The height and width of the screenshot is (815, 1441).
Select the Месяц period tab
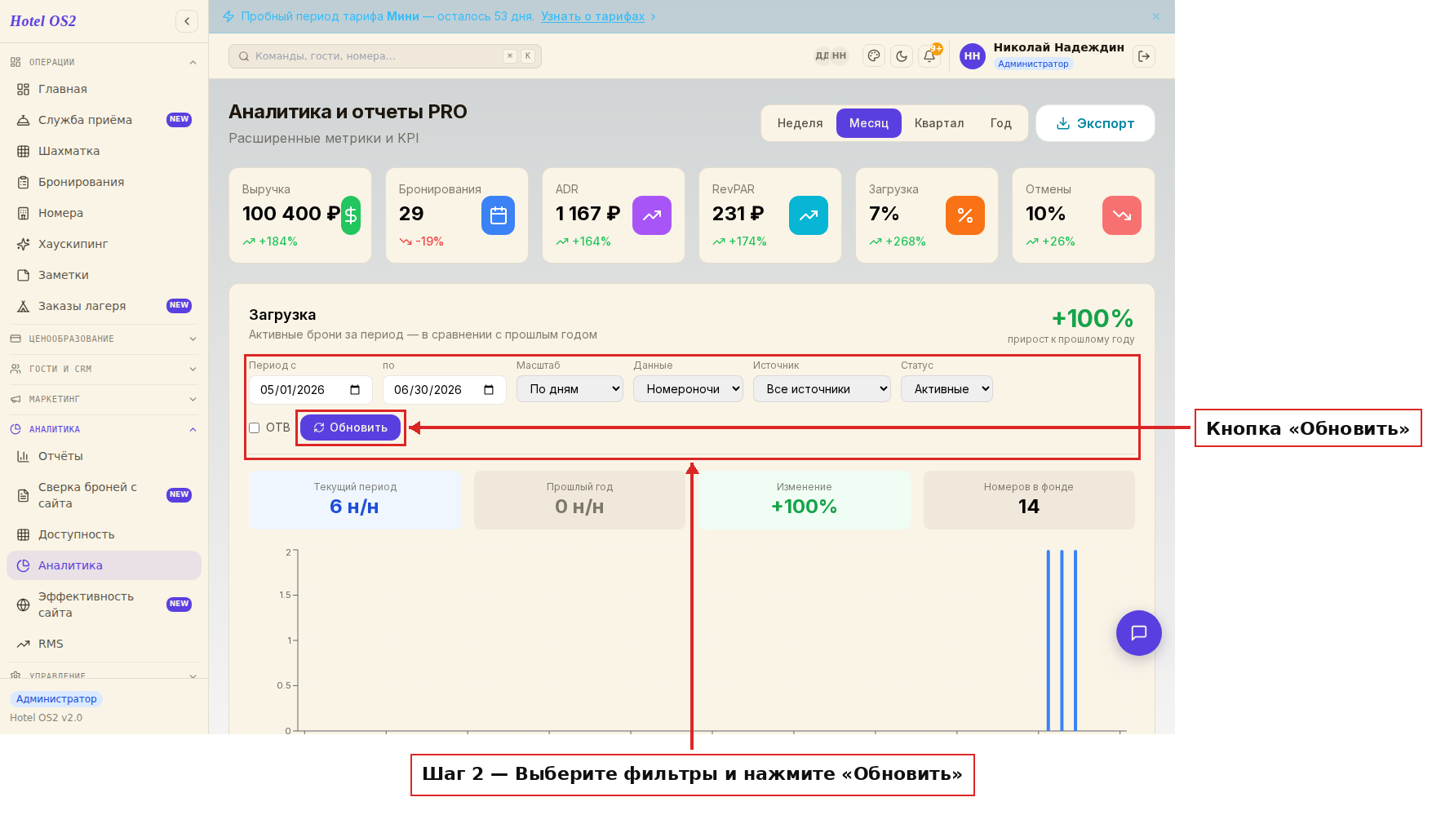tap(868, 123)
